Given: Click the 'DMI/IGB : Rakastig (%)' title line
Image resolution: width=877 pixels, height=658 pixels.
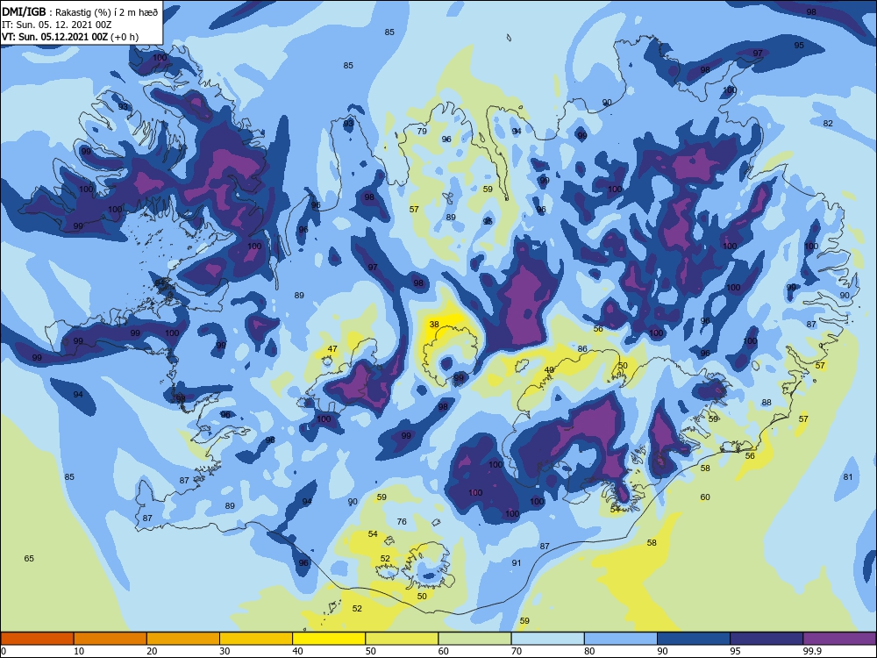Looking at the screenshot, I should (80, 11).
